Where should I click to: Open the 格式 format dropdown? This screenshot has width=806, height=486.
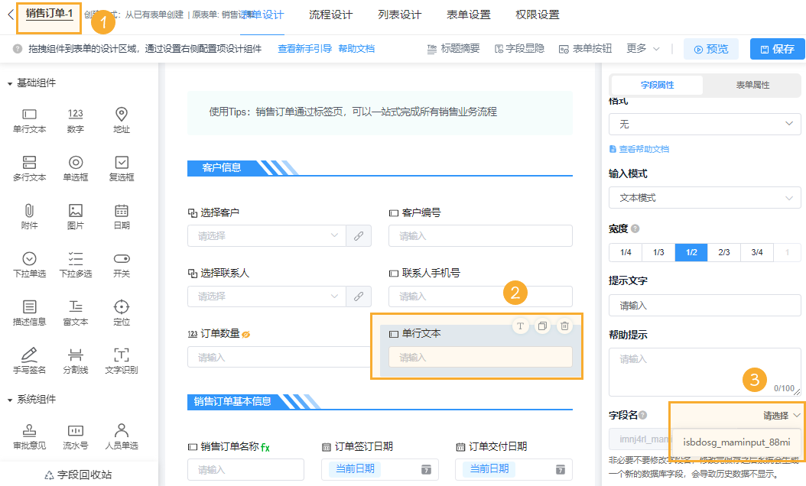pos(704,124)
